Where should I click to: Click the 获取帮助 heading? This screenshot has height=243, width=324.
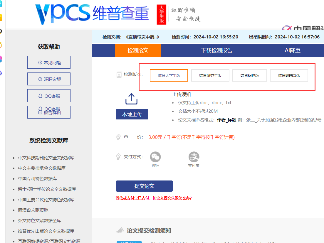coord(49,47)
